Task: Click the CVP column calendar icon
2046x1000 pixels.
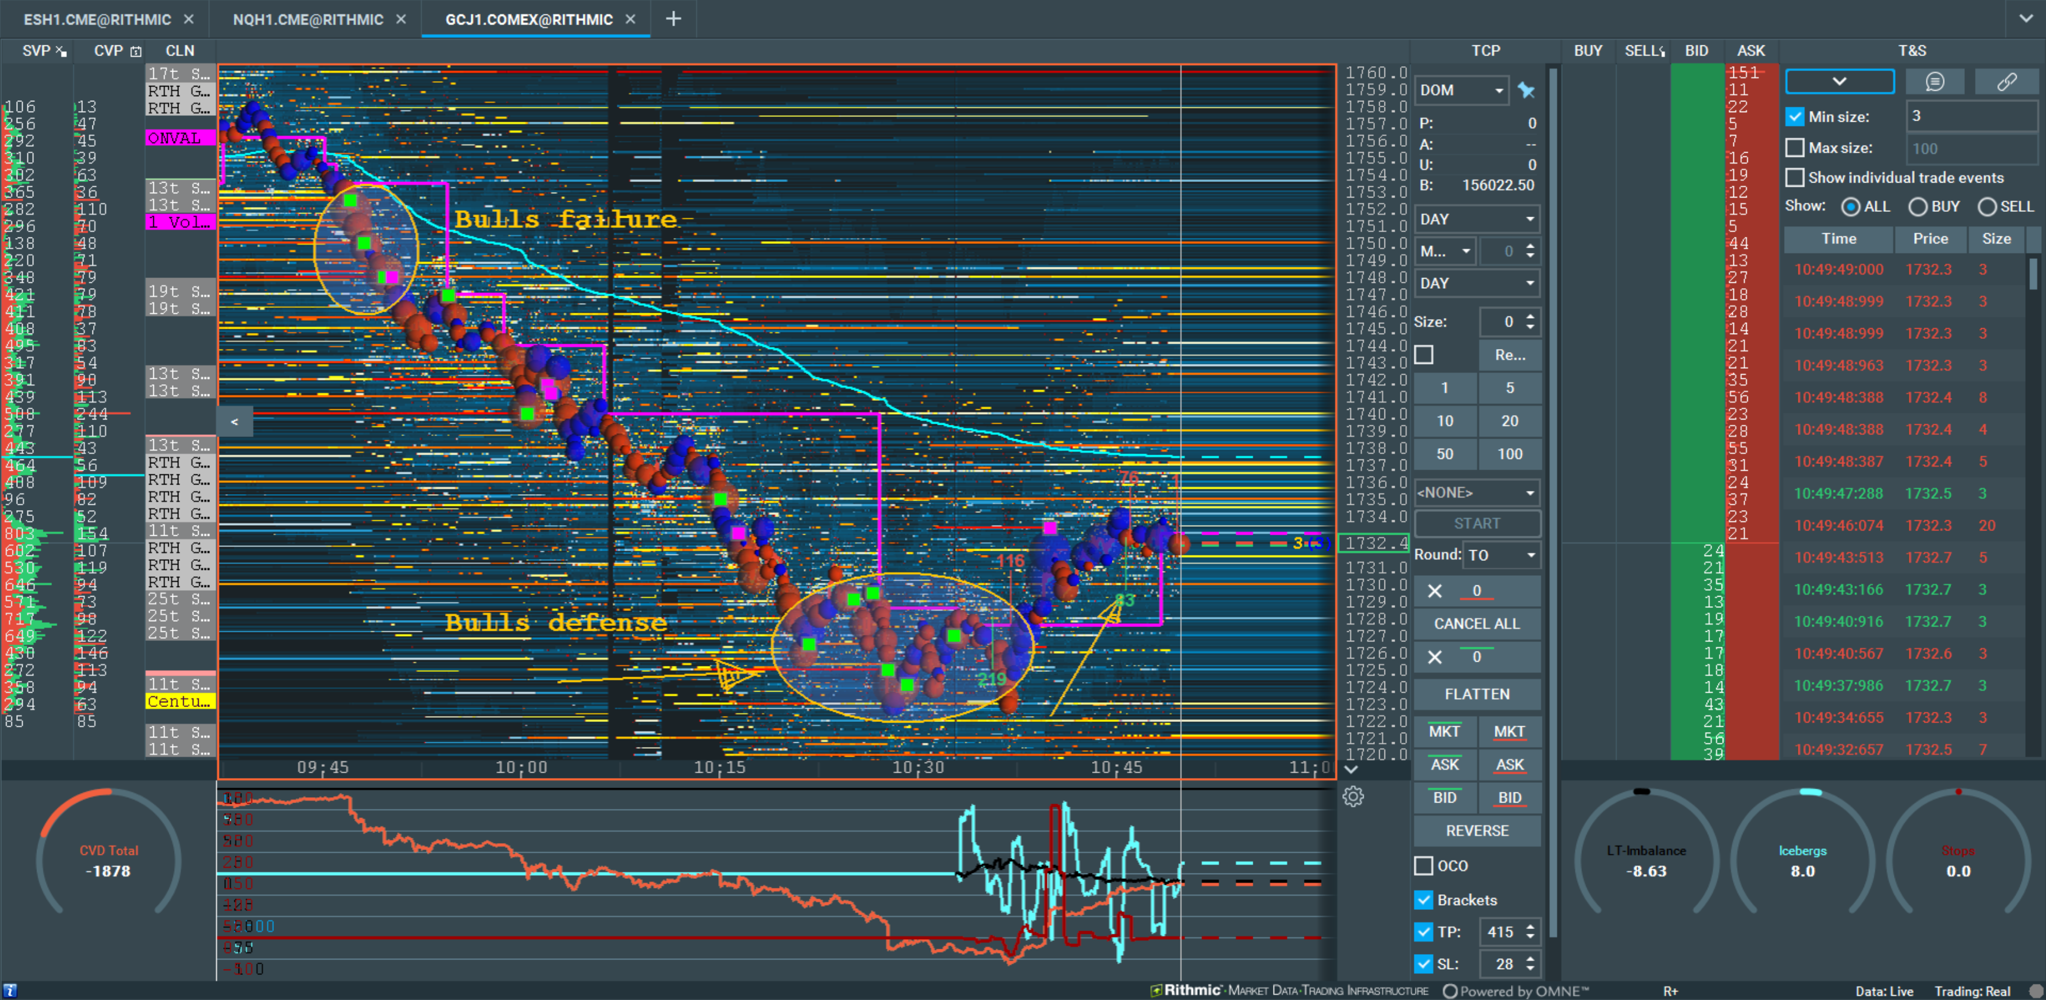Action: click(x=136, y=51)
